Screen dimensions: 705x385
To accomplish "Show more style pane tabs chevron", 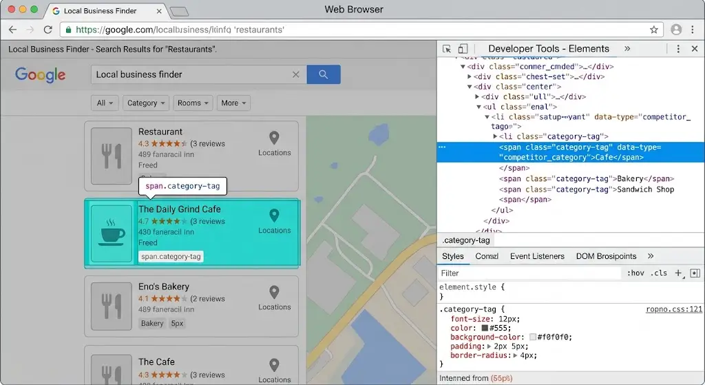I will pos(650,256).
